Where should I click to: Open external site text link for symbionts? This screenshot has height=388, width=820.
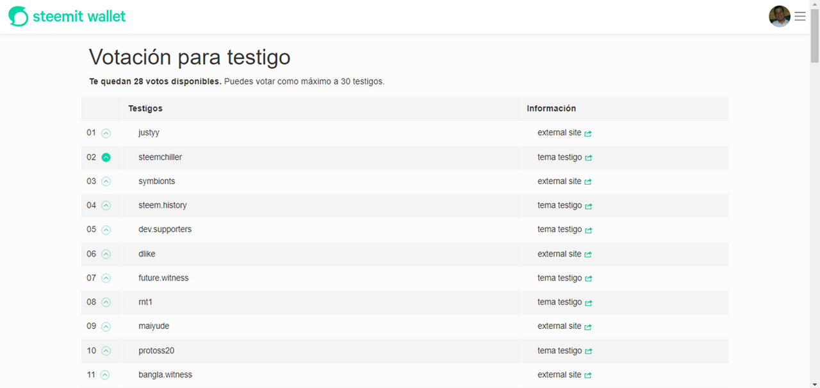coord(559,181)
